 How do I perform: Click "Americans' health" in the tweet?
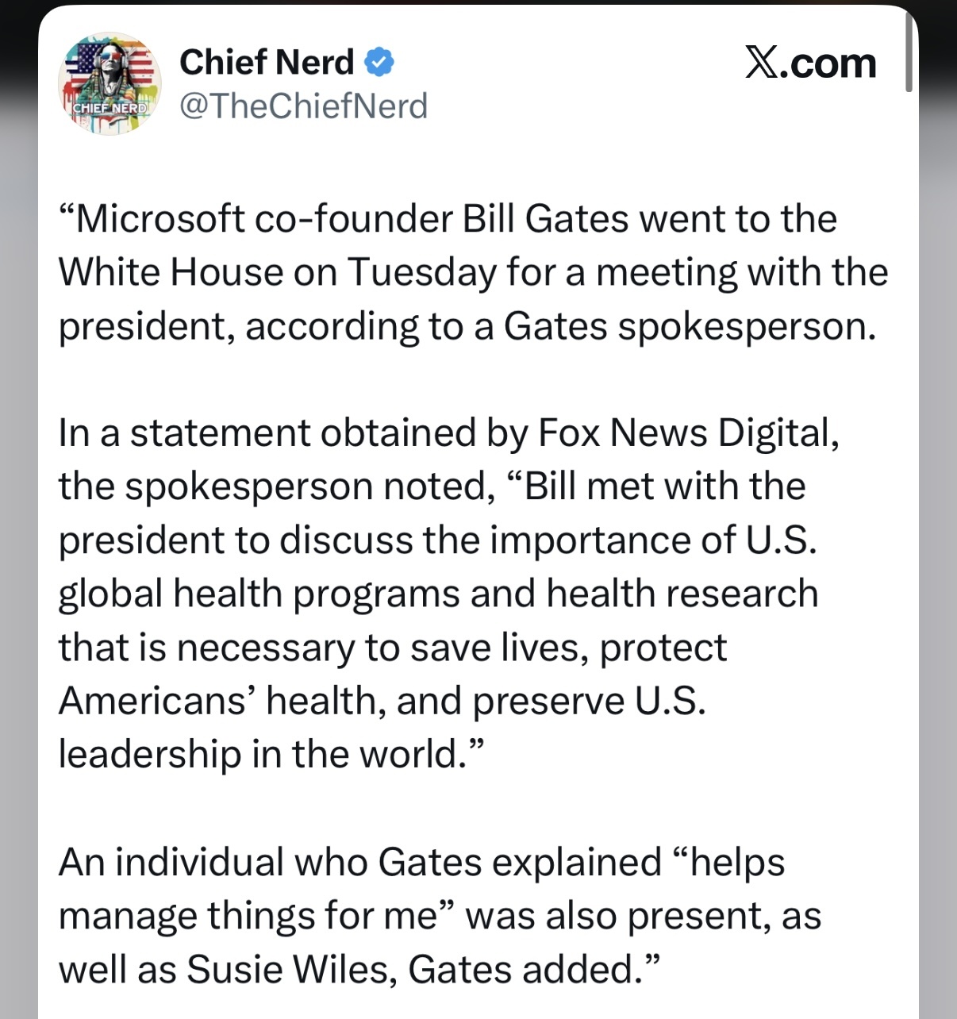(x=221, y=701)
